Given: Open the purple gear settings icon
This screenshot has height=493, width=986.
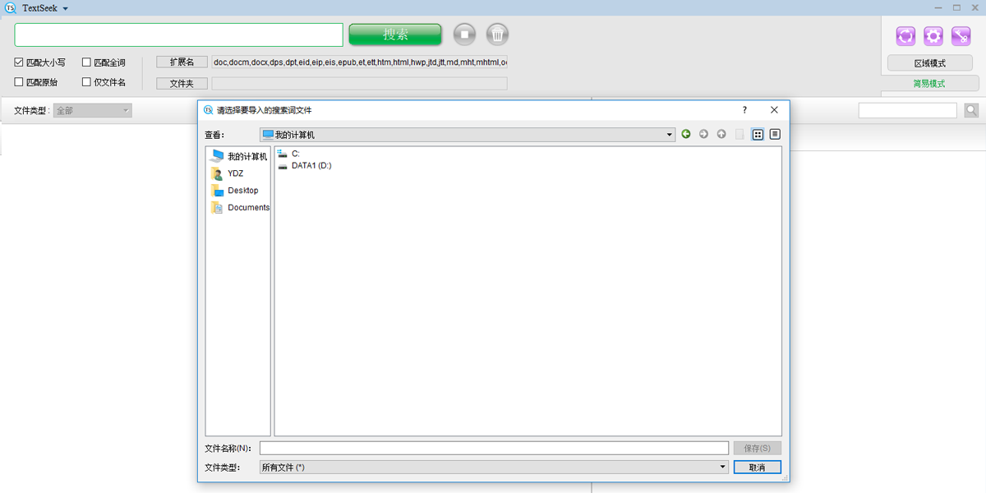Looking at the screenshot, I should (933, 36).
